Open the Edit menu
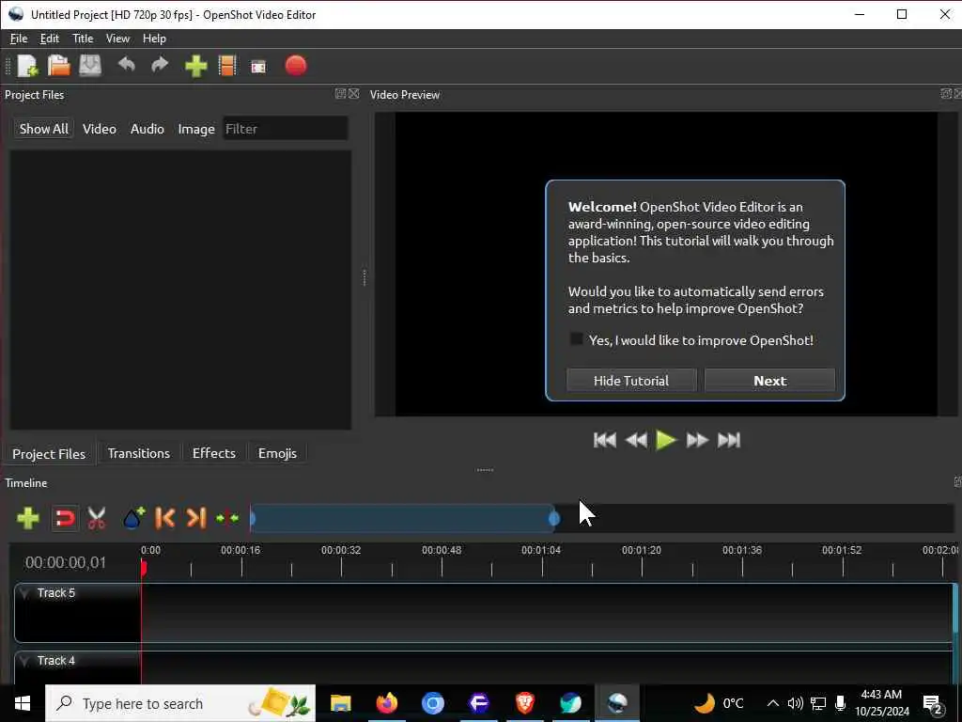The width and height of the screenshot is (962, 722). click(x=50, y=38)
